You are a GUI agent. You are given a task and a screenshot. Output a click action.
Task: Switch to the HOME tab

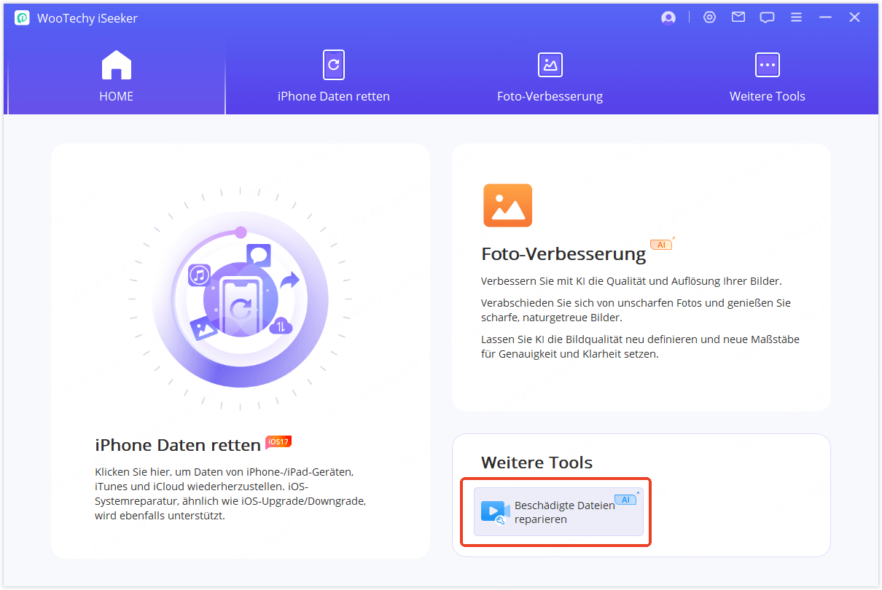coord(116,76)
